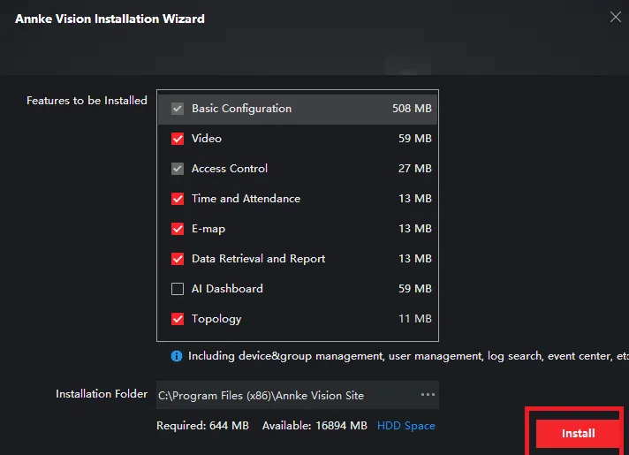Enable the AI Dashboard checkbox

coord(178,289)
